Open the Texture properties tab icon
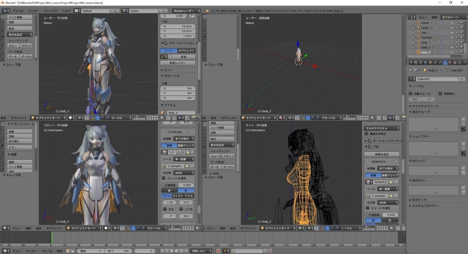Viewport: 468px width, 254px height. click(x=455, y=62)
